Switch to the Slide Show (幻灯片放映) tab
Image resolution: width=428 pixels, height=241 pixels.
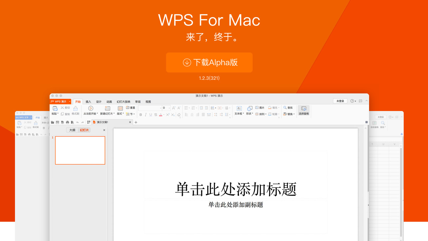(123, 102)
